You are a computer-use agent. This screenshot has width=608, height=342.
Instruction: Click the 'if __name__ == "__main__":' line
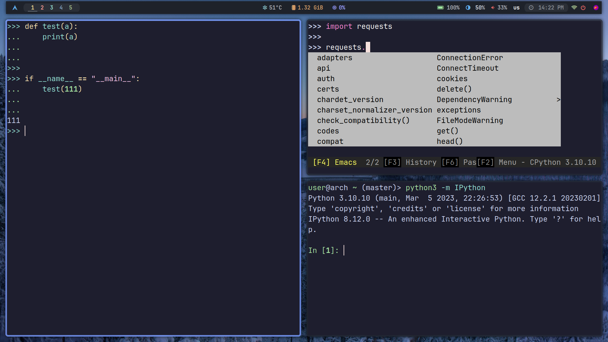pos(73,79)
